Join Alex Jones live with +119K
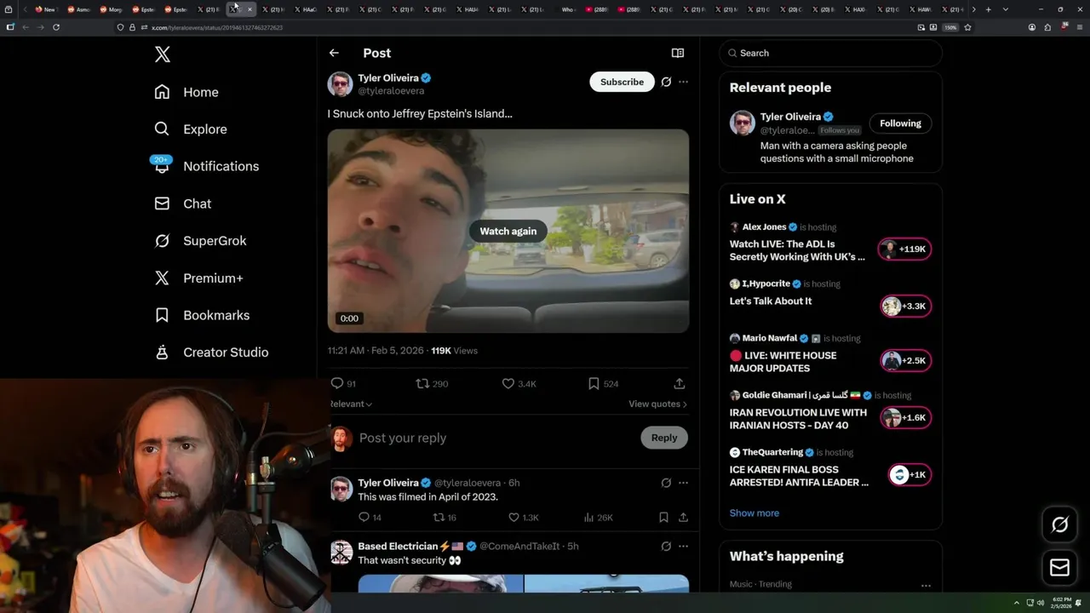 coord(904,249)
